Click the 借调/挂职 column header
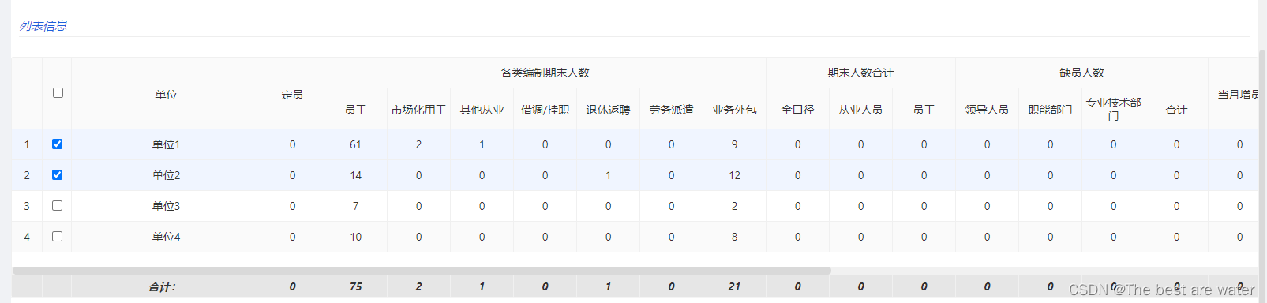Viewport: 1267px width, 303px height. [x=545, y=110]
